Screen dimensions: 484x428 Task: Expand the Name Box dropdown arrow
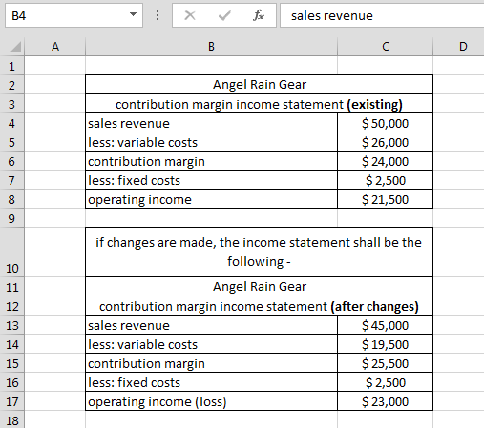pyautogui.click(x=133, y=14)
